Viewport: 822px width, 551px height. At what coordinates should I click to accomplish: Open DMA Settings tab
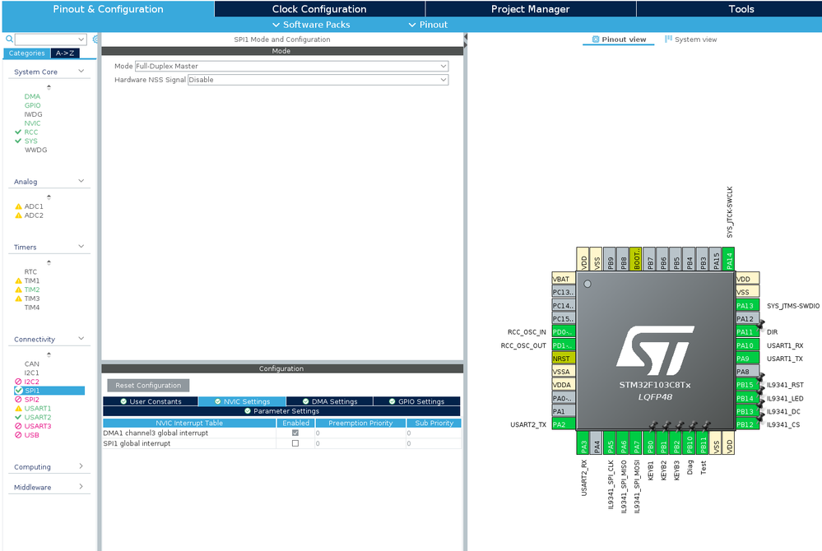click(x=330, y=401)
